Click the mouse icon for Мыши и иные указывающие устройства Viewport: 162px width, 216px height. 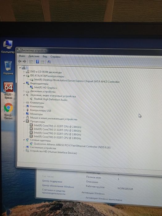[27, 118]
